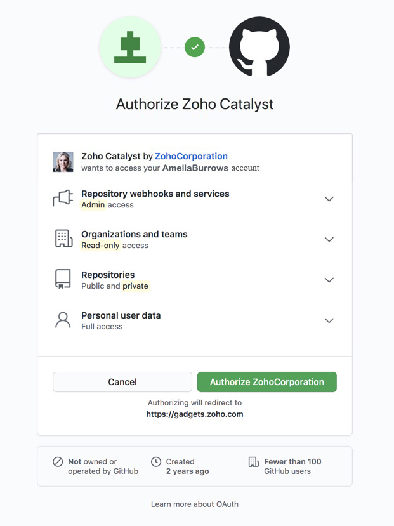Screen dimensions: 394x526
Task: Click the Personal user data person icon
Action: click(62, 320)
